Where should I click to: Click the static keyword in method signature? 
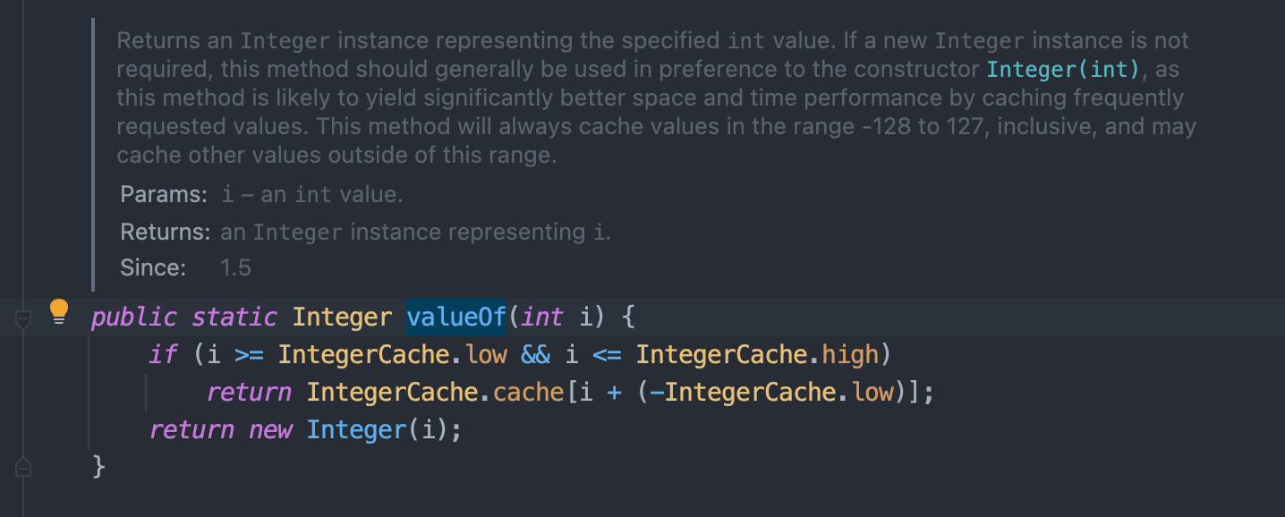(x=234, y=318)
